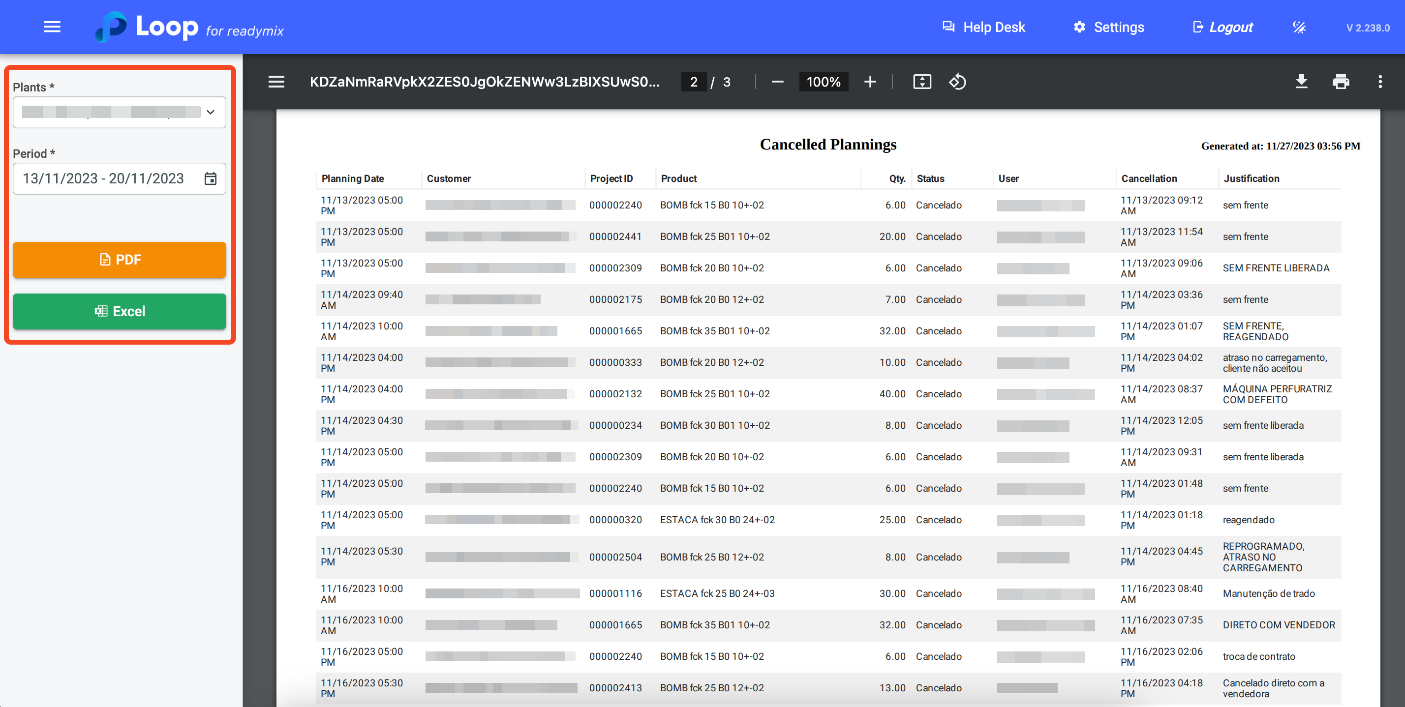
Task: Zoom out of the PDF
Action: click(x=777, y=82)
